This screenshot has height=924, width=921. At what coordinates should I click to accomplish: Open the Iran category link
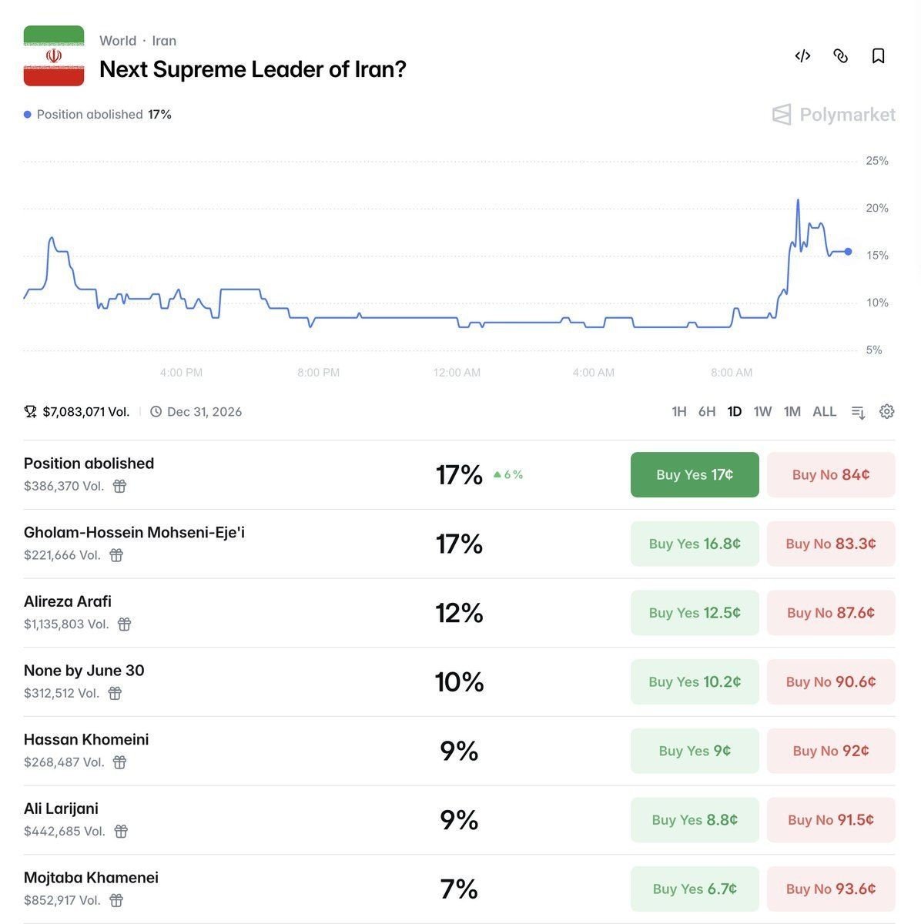164,41
